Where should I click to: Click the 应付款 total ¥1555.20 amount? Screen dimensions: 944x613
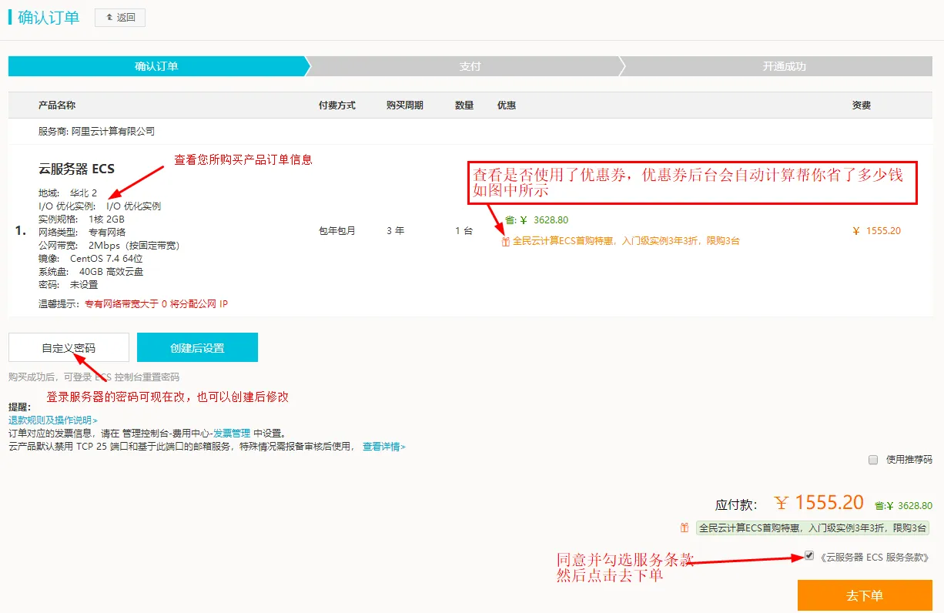click(x=819, y=503)
